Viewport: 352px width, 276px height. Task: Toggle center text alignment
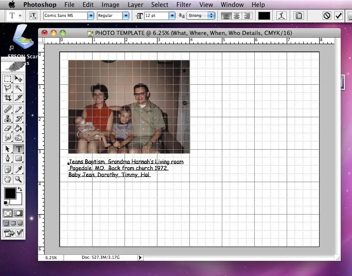point(236,15)
